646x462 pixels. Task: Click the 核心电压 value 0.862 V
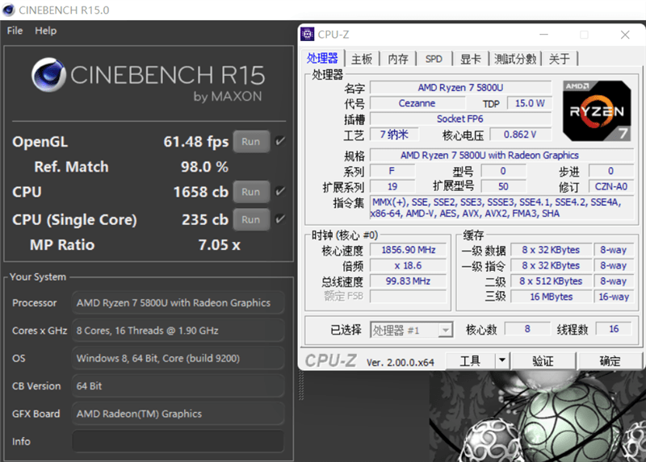pyautogui.click(x=520, y=135)
